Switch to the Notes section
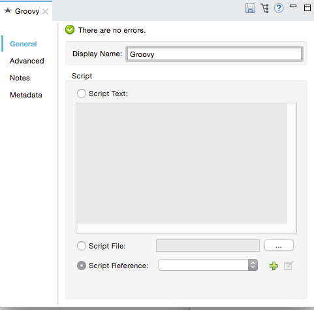 click(x=20, y=78)
